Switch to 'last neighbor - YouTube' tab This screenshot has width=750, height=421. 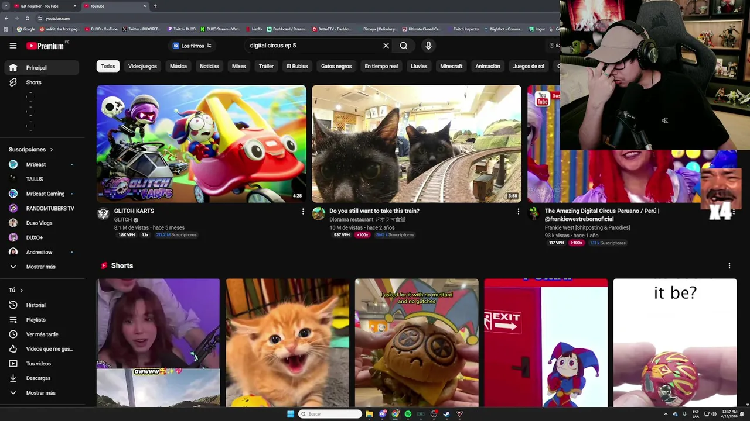click(x=46, y=6)
